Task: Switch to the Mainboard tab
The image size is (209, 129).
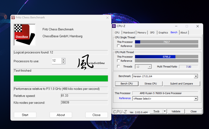Action: 129,33
